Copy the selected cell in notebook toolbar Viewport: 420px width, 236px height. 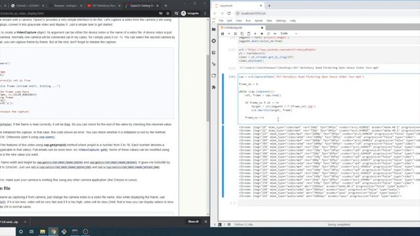pyautogui.click(x=242, y=33)
